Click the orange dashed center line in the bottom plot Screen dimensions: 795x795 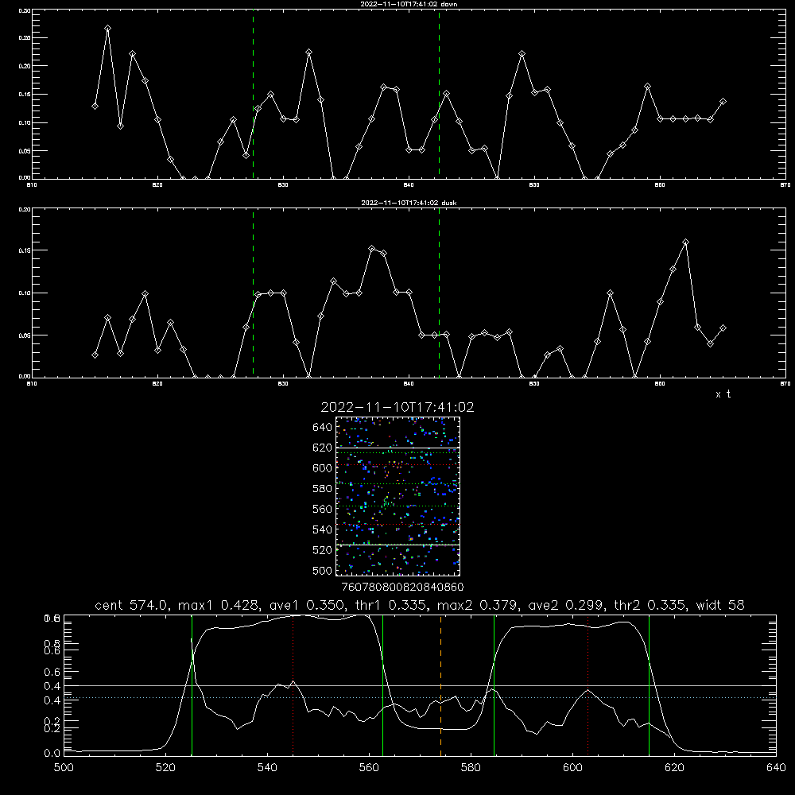(x=440, y=685)
